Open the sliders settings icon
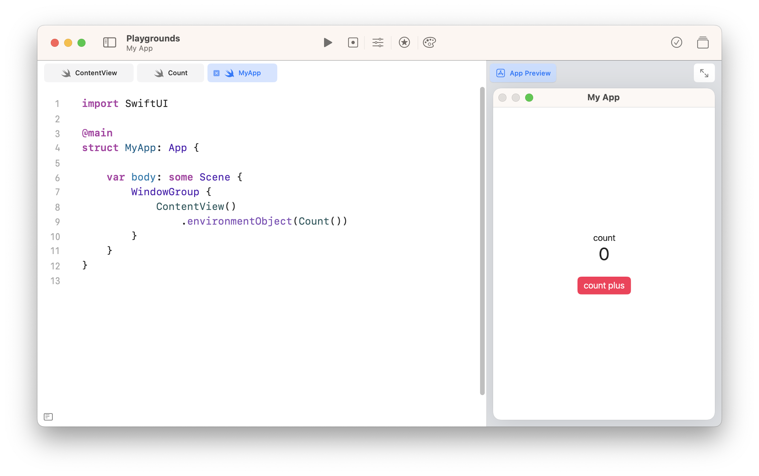759x476 pixels. pos(378,42)
